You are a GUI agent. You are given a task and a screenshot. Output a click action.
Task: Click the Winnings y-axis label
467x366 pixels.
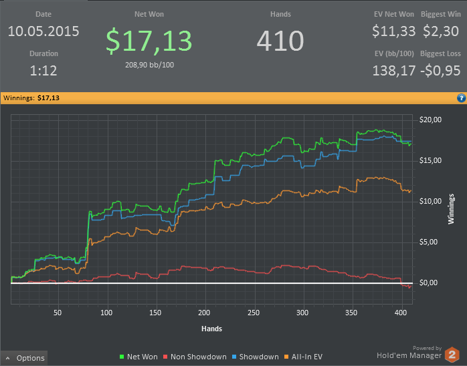click(x=451, y=209)
